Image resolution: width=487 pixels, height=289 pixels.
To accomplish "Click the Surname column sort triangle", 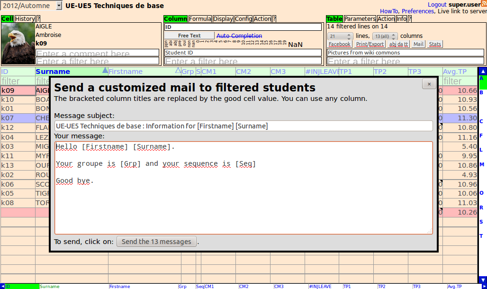I will coord(105,71).
